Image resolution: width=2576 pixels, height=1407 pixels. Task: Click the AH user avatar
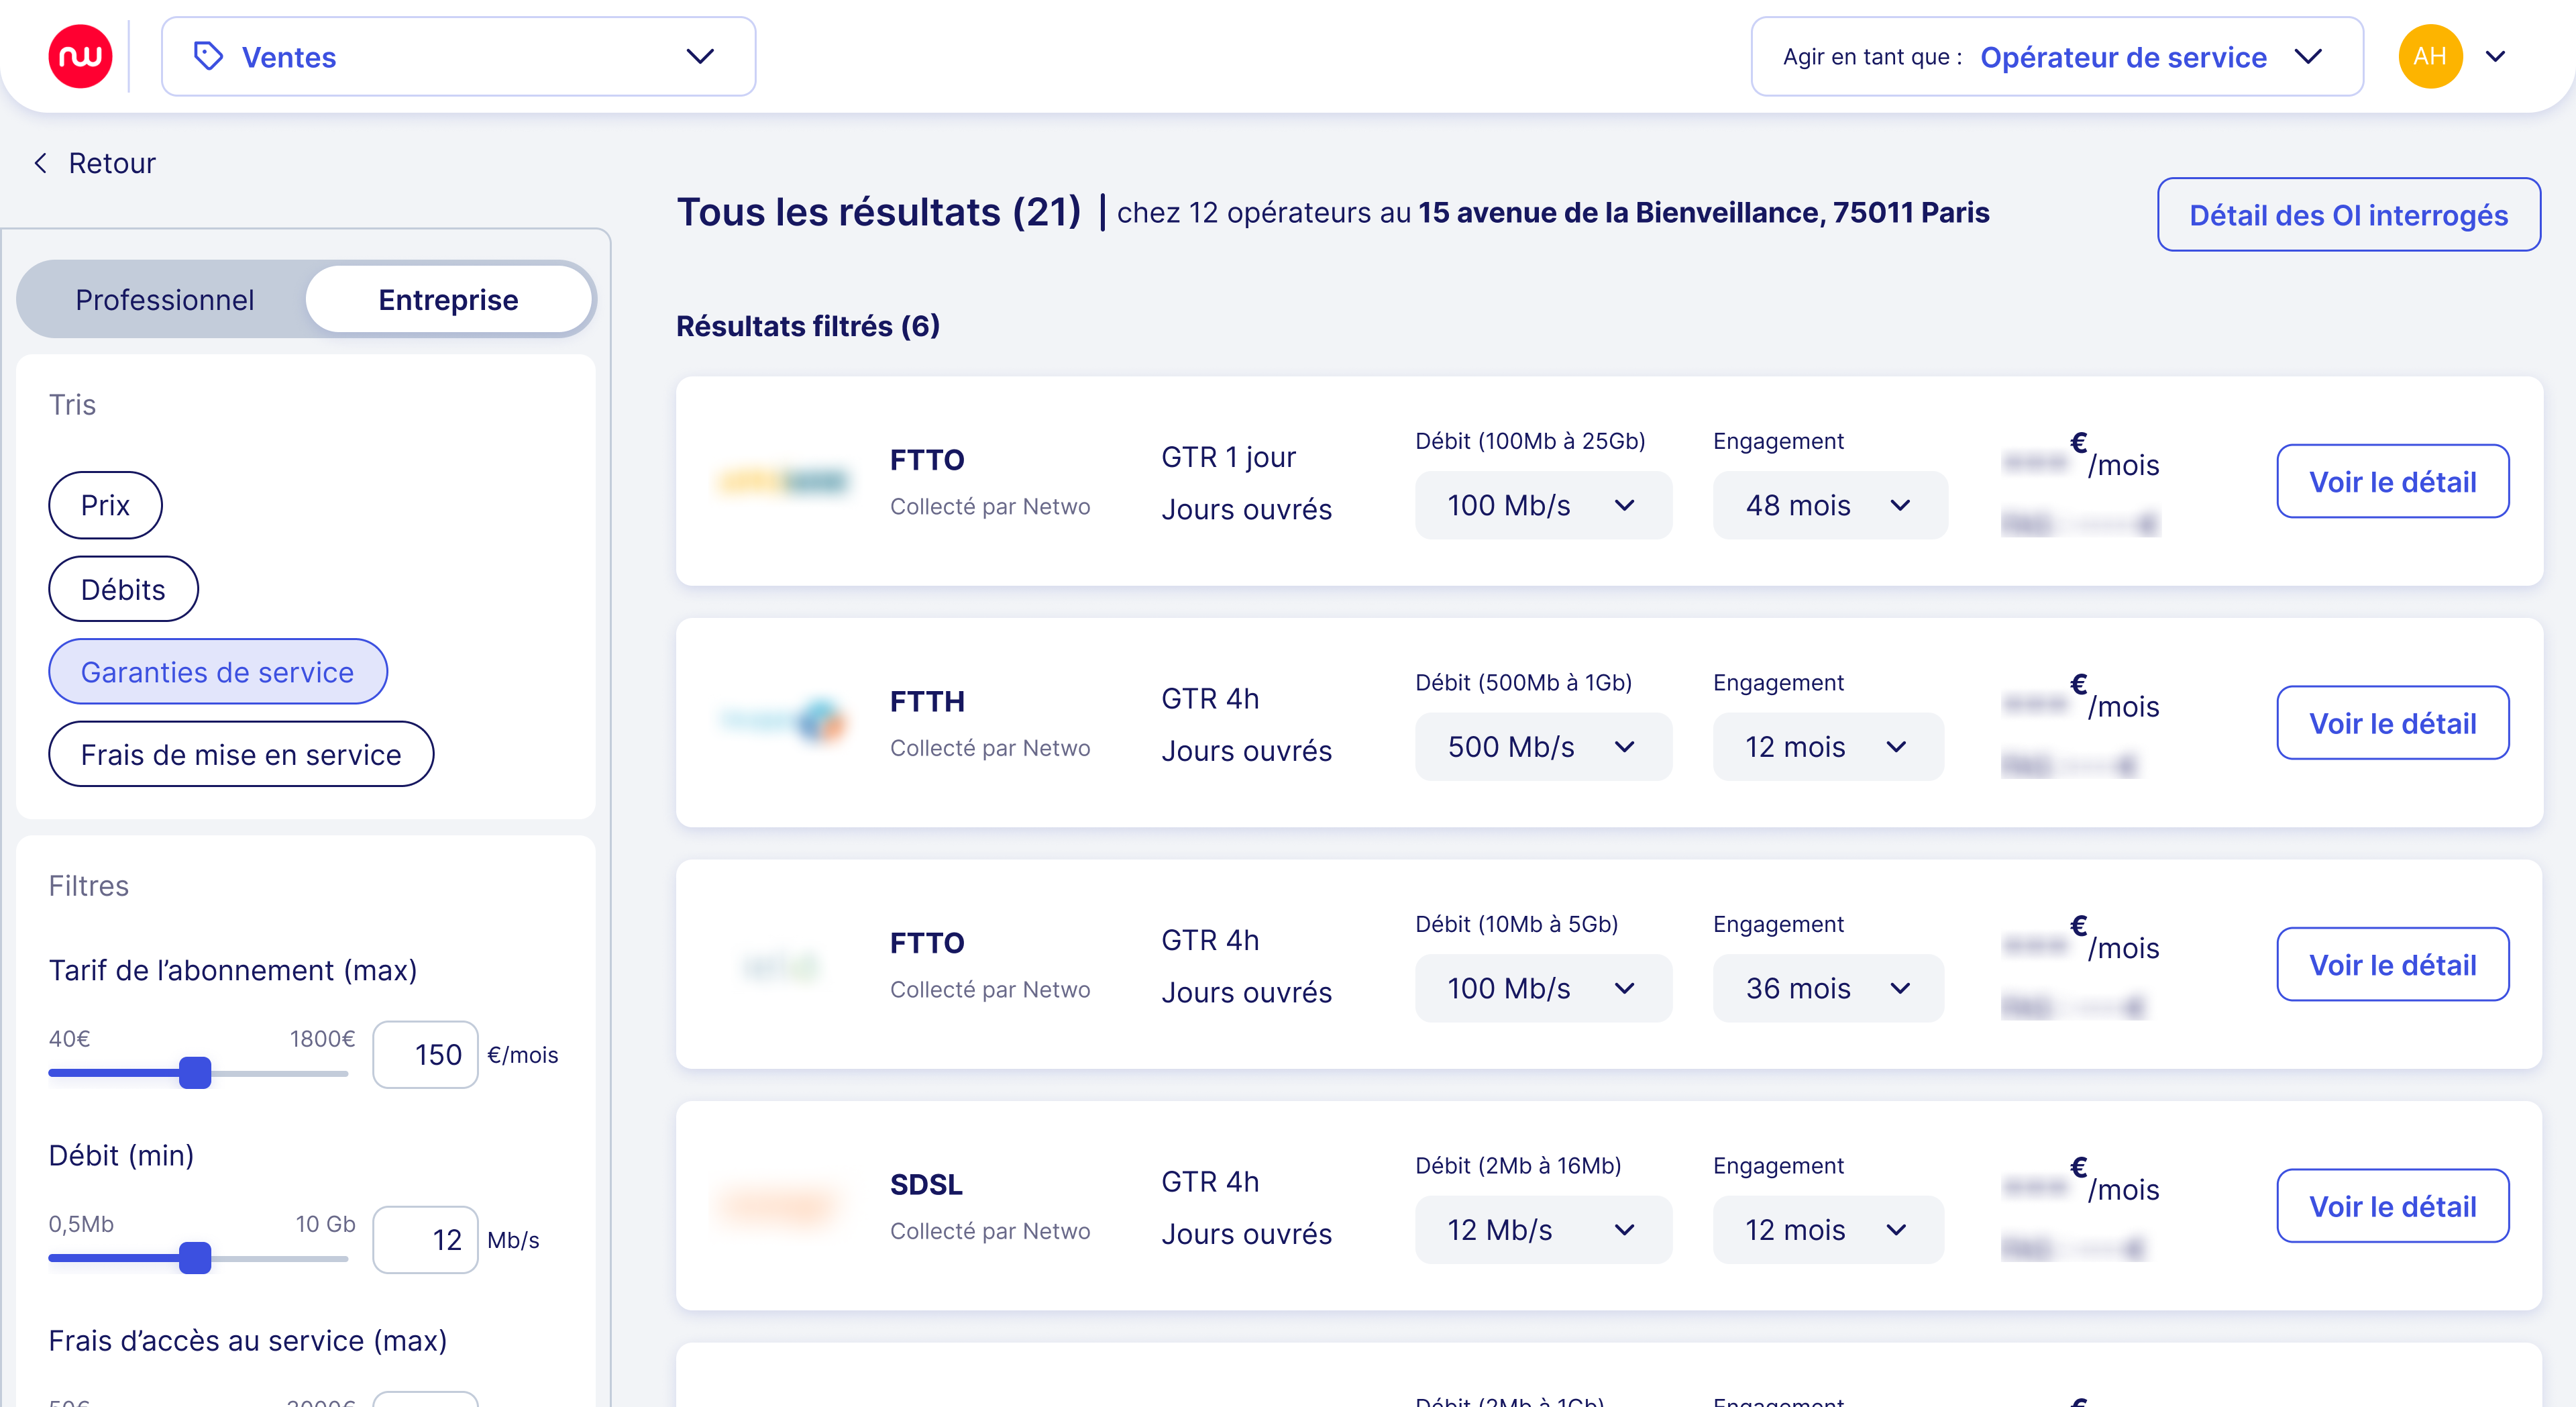[x=2430, y=57]
